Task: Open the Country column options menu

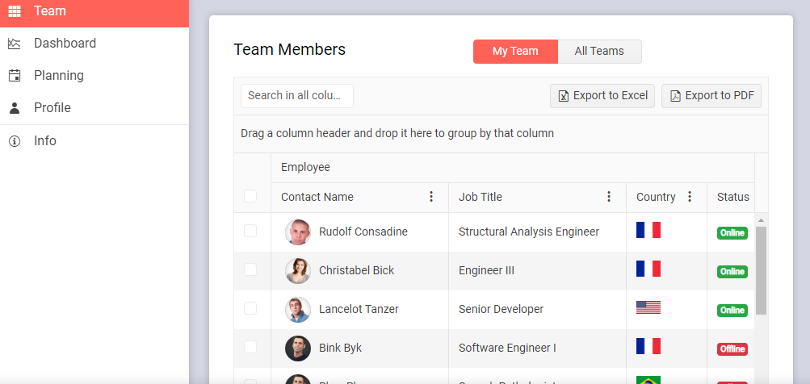Action: (x=690, y=197)
